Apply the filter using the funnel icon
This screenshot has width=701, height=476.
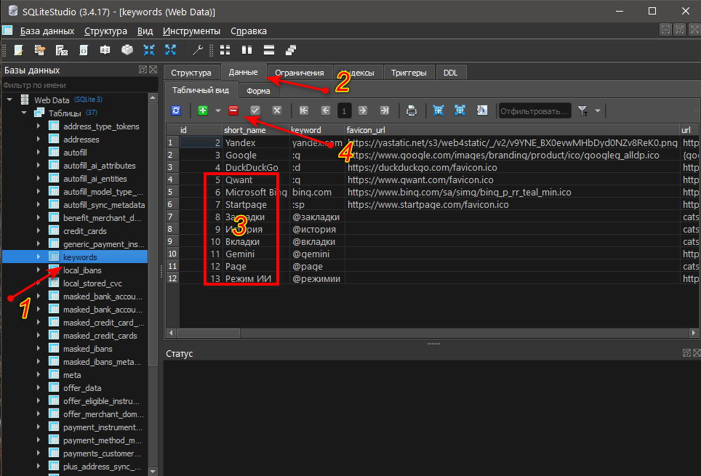point(582,111)
